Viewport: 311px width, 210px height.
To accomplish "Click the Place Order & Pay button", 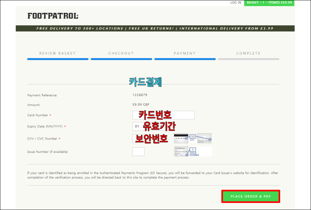I will click(x=251, y=196).
